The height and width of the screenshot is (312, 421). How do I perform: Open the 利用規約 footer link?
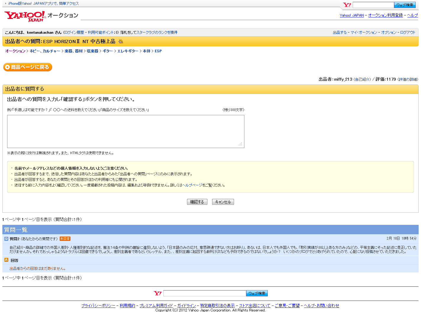[127, 305]
